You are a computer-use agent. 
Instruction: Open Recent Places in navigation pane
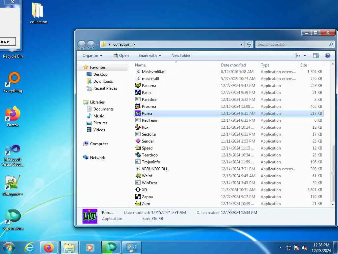105,88
